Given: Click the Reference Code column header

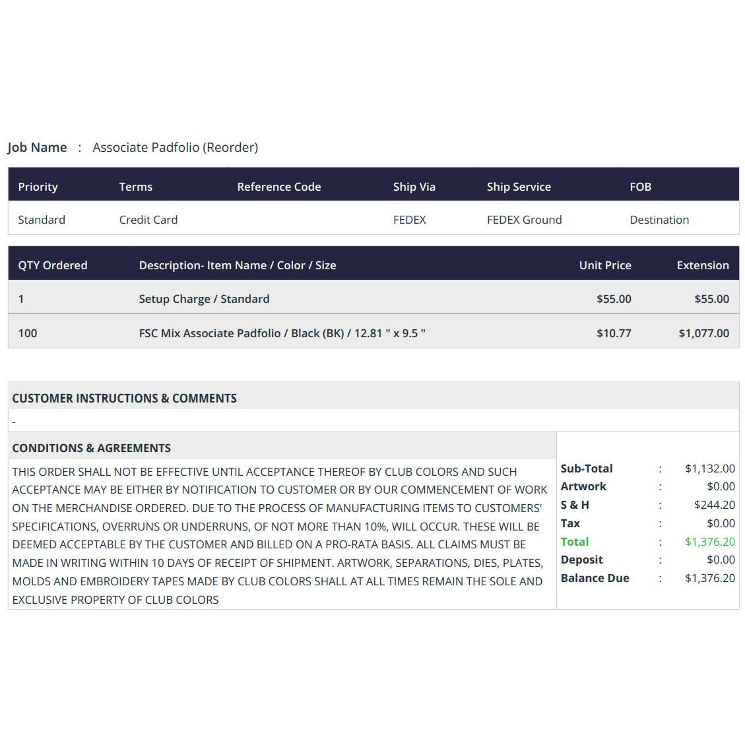Looking at the screenshot, I should (x=279, y=187).
